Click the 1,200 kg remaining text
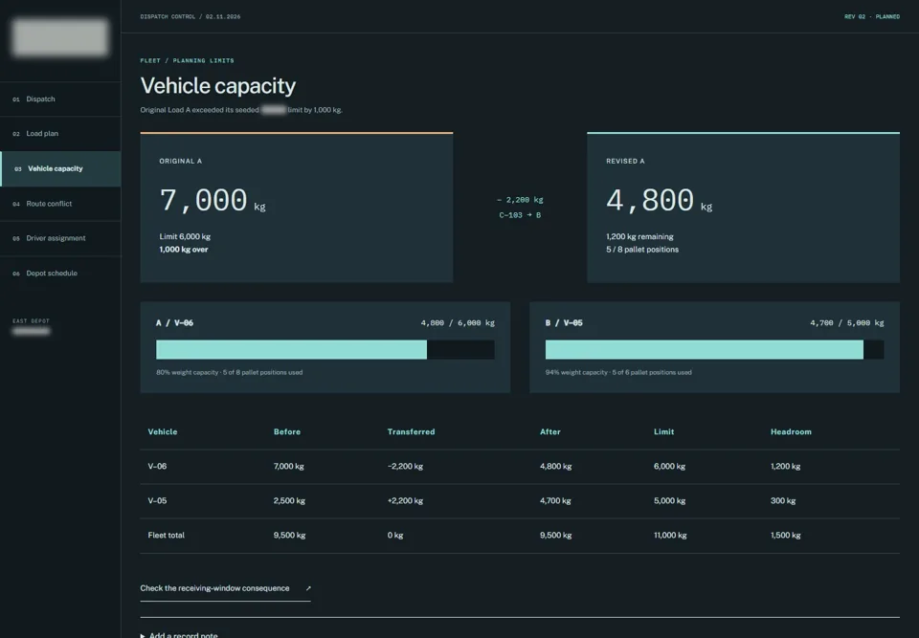The image size is (919, 638). [x=639, y=236]
